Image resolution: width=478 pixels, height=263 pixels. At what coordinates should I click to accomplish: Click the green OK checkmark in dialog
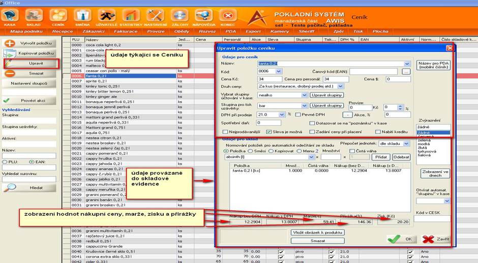tap(394, 239)
